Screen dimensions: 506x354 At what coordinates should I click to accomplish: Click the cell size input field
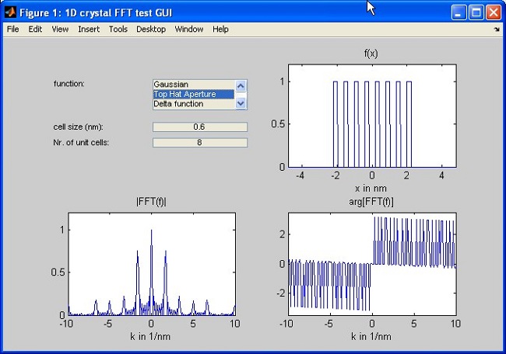coord(200,127)
